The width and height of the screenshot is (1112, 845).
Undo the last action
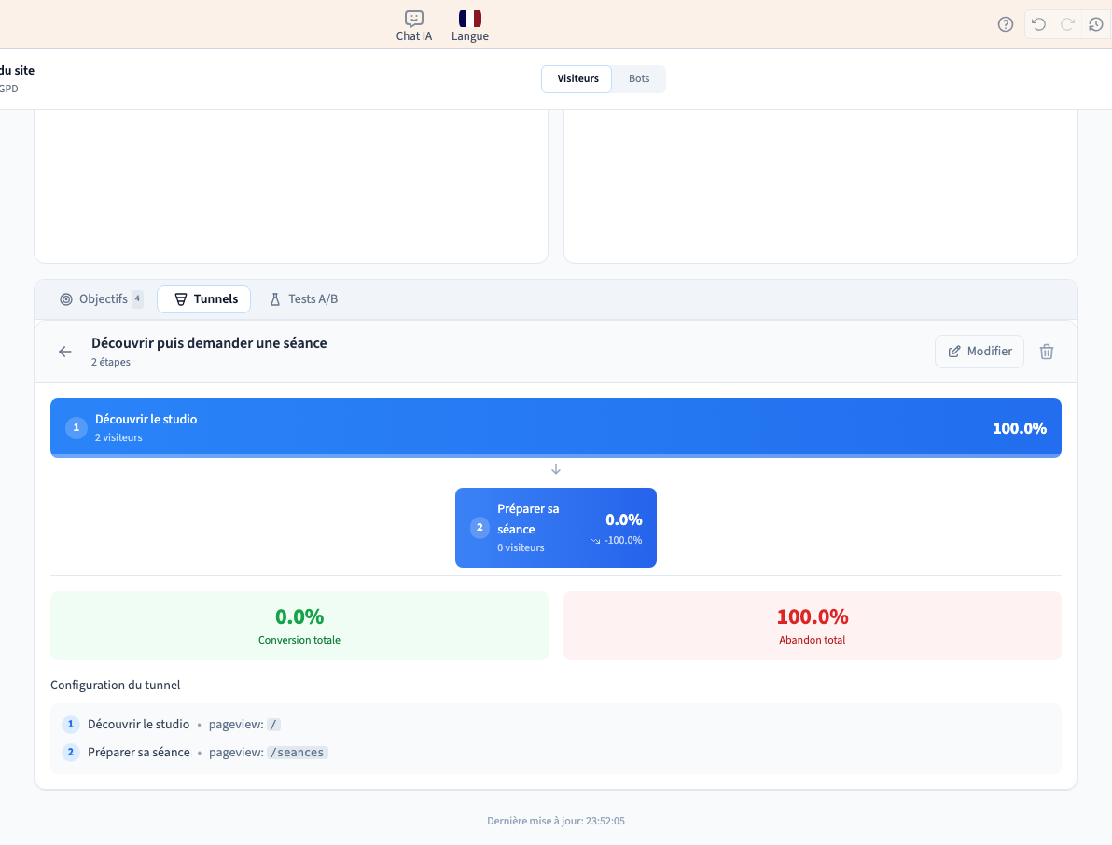click(1039, 25)
